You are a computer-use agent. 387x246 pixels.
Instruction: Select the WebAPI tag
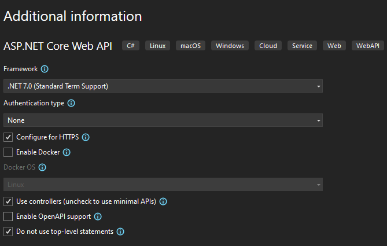pyautogui.click(x=367, y=46)
